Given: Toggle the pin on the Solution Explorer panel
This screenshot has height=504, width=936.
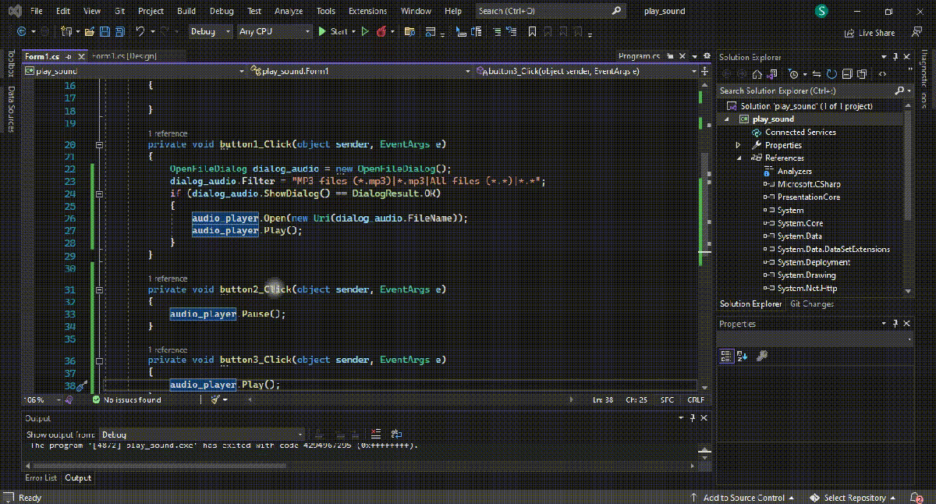Looking at the screenshot, I should click(895, 56).
